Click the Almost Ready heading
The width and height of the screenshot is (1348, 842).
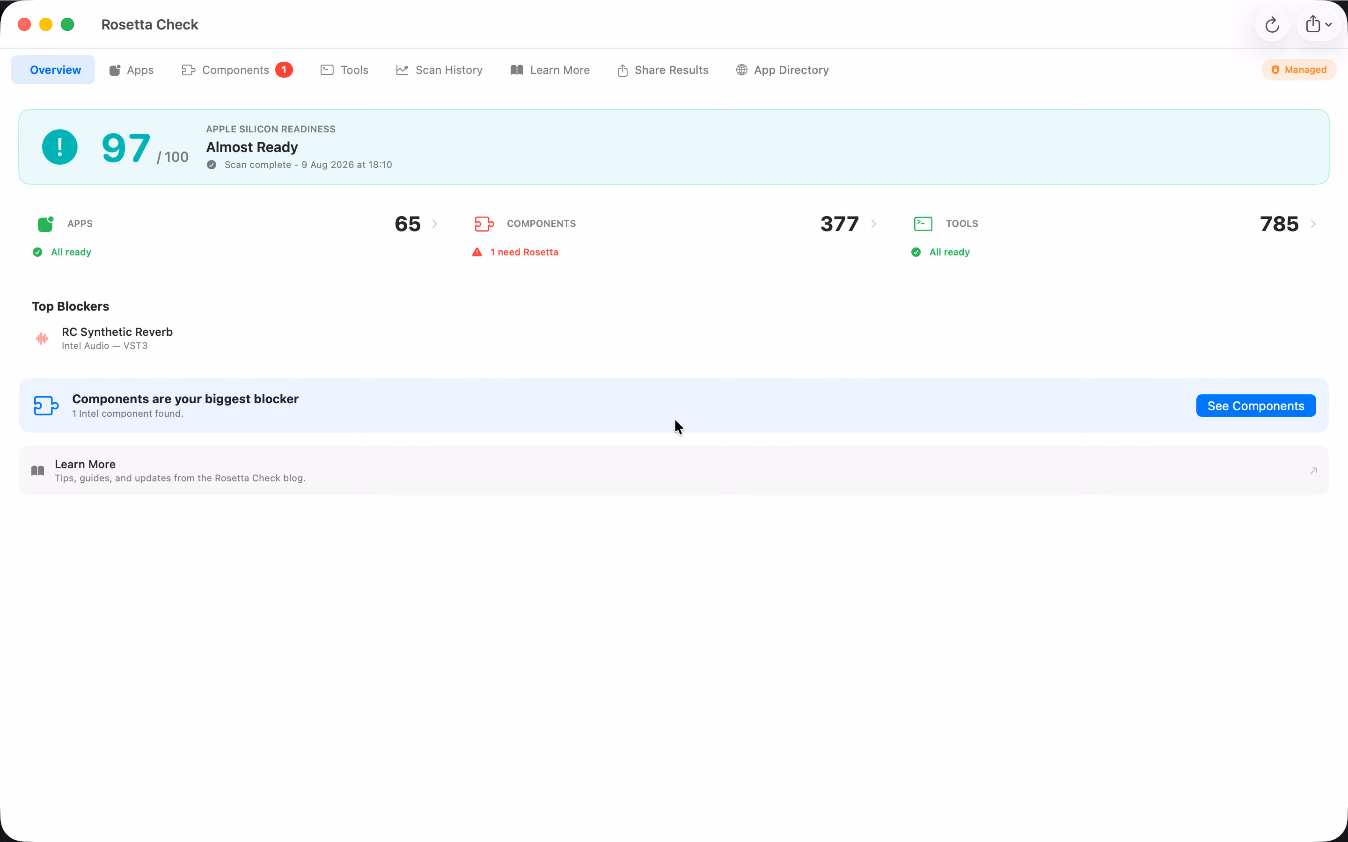(x=252, y=147)
